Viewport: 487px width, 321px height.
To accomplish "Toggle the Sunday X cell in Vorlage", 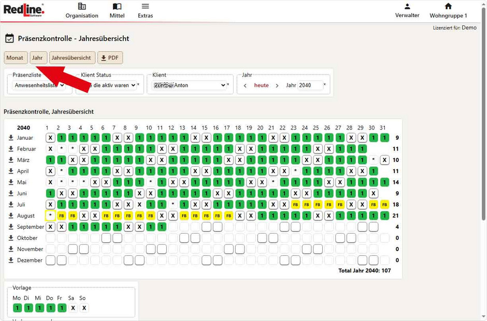I will tap(84, 308).
